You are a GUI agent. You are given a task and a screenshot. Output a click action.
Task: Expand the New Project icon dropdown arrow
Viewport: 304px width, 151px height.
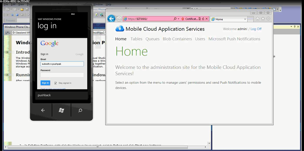click(11, 9)
